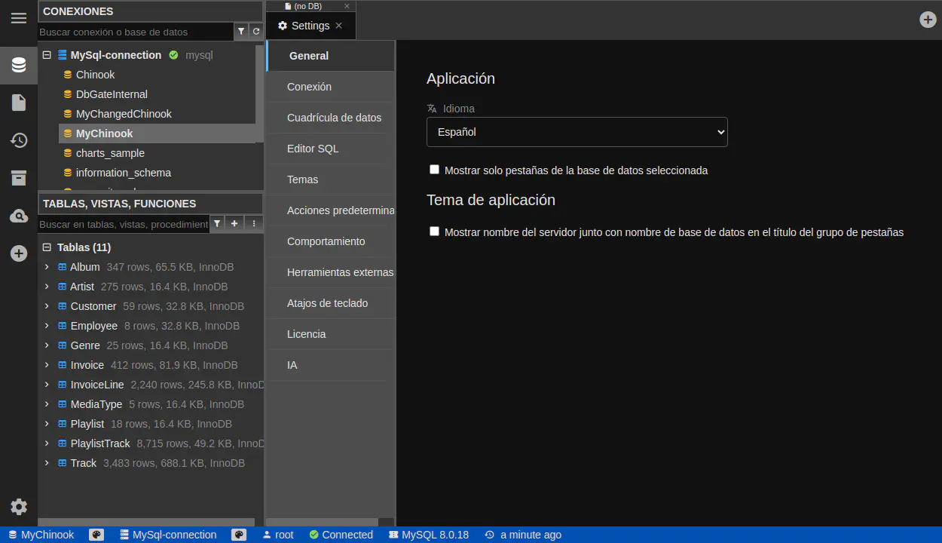Open the Idioma language dropdown
The image size is (942, 543).
[x=577, y=132]
